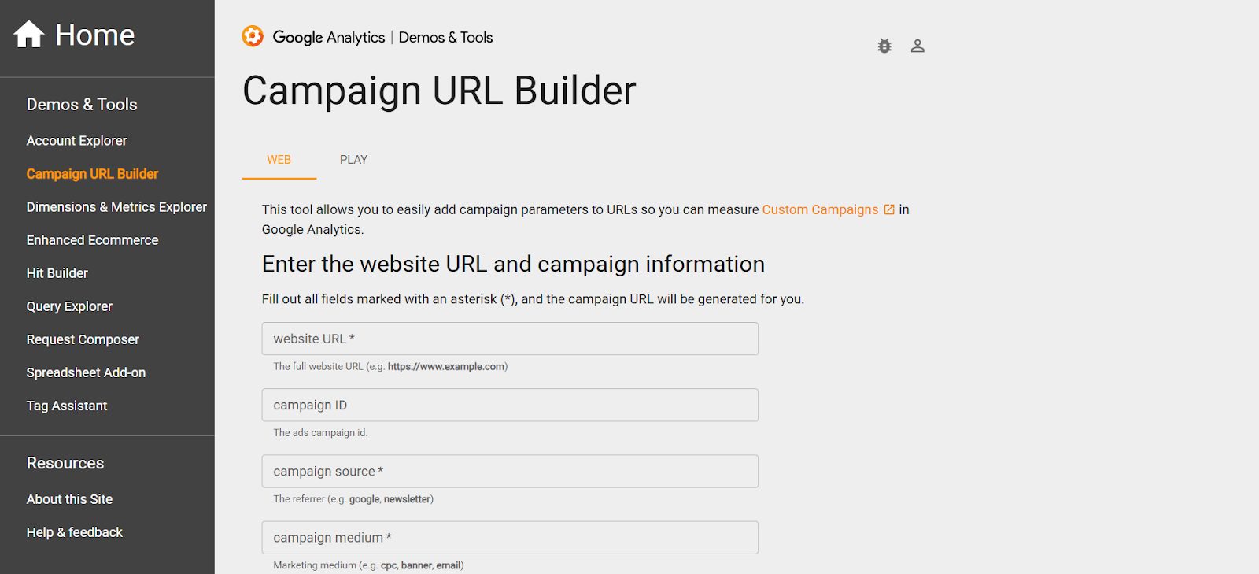Click Help & feedback in Resources
The height and width of the screenshot is (574, 1259).
click(x=75, y=532)
